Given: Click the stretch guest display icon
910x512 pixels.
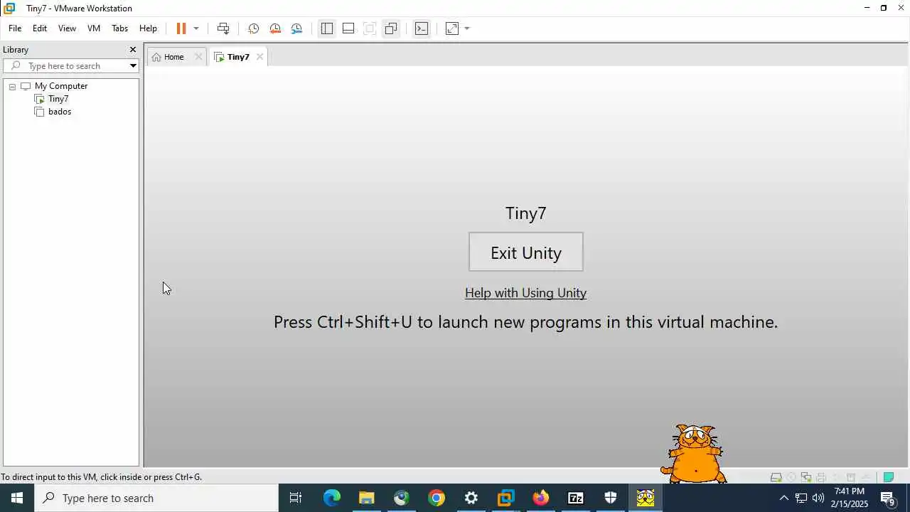Looking at the screenshot, I should click(x=452, y=28).
